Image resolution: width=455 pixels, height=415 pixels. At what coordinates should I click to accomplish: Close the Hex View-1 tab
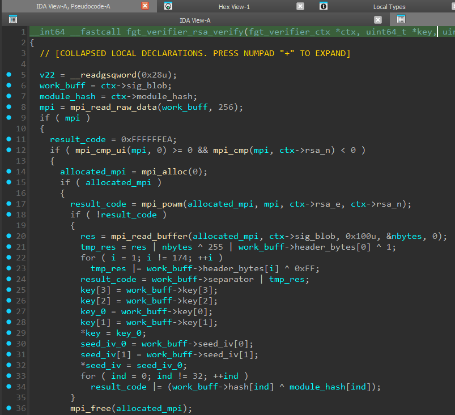300,6
